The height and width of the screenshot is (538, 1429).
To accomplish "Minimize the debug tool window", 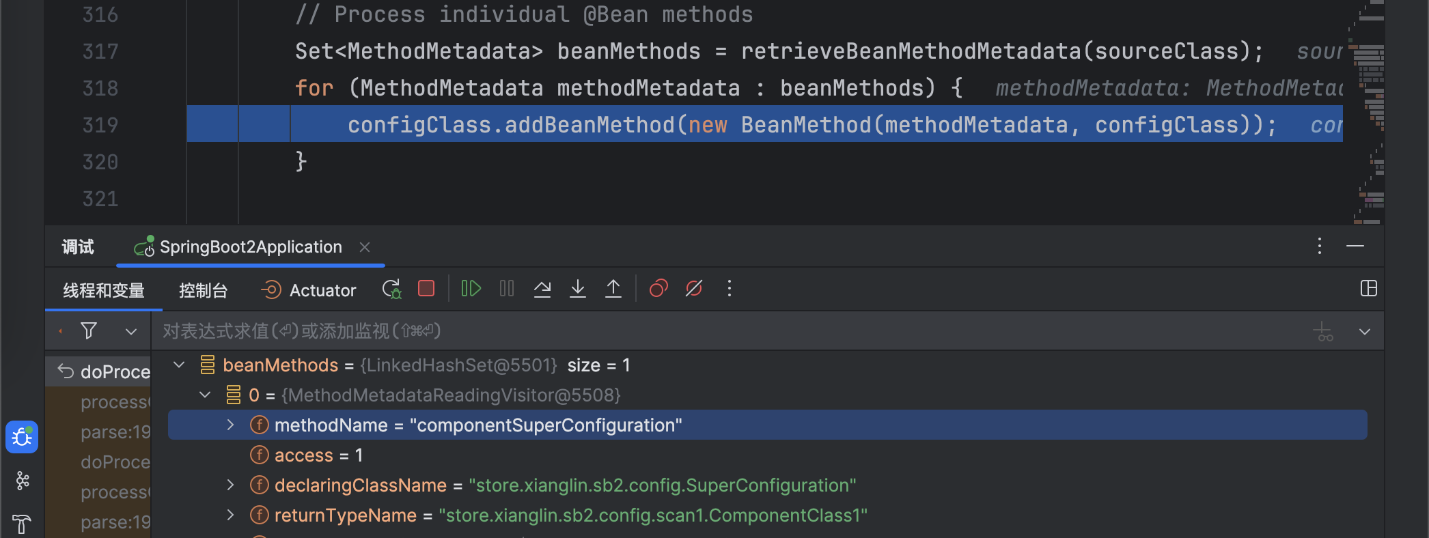I will pyautogui.click(x=1355, y=246).
